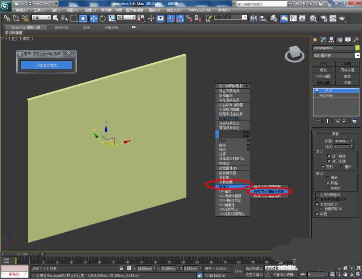Click the 退出孤立模式 button

[x=46, y=65]
